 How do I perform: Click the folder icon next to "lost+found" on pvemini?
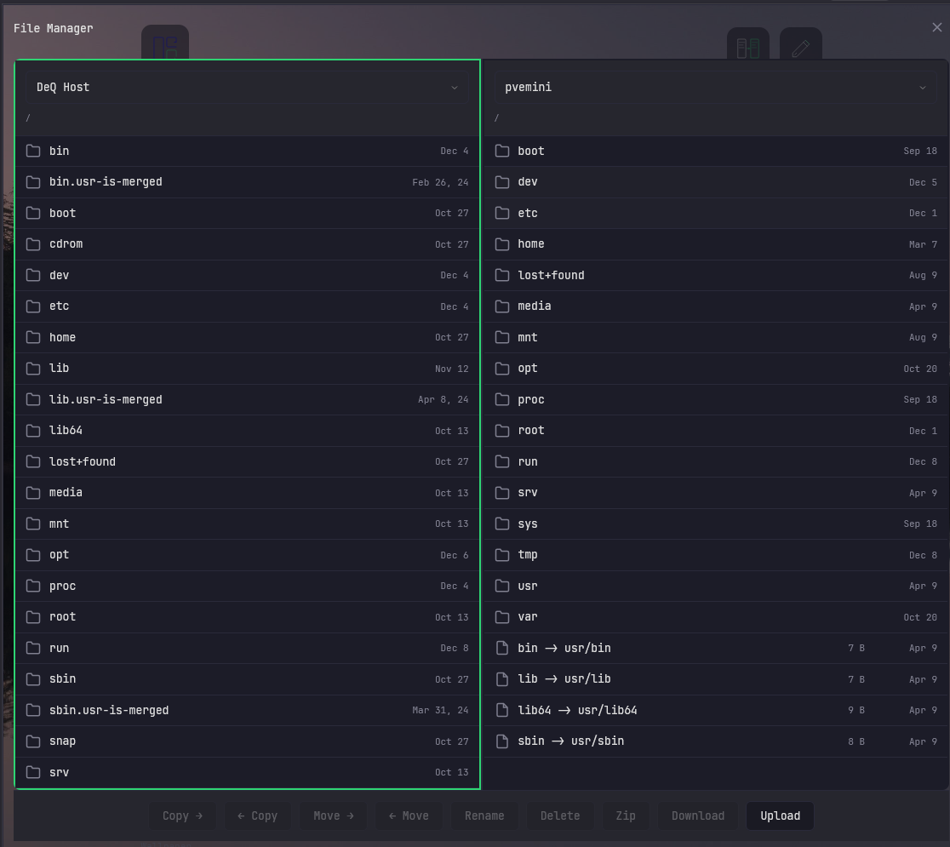[501, 275]
